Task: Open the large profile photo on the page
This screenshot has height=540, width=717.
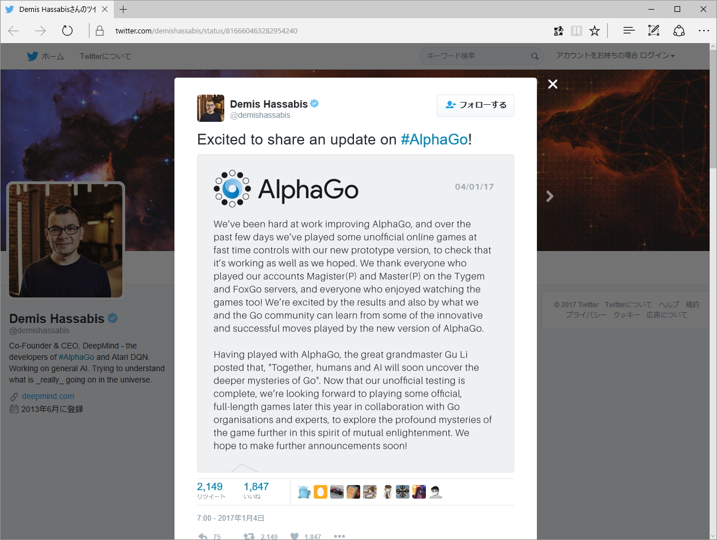Action: [x=66, y=240]
